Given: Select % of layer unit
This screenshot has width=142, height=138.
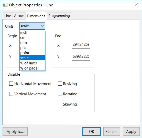Looking at the screenshot, I should [x=32, y=63].
